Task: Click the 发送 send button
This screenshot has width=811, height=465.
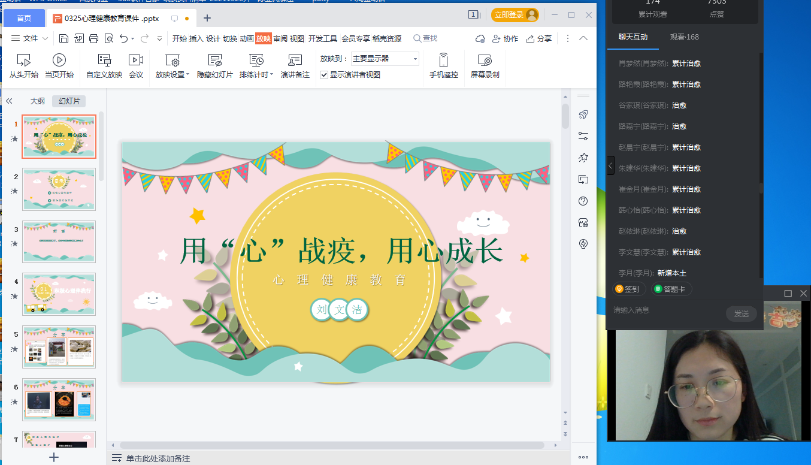Action: [x=742, y=313]
